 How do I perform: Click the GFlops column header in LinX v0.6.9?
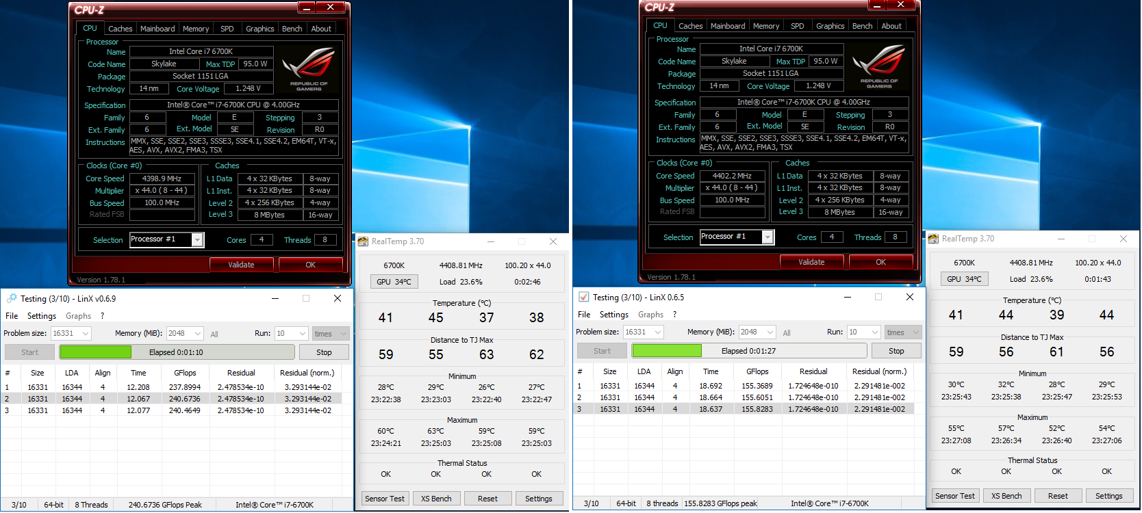[x=185, y=373]
